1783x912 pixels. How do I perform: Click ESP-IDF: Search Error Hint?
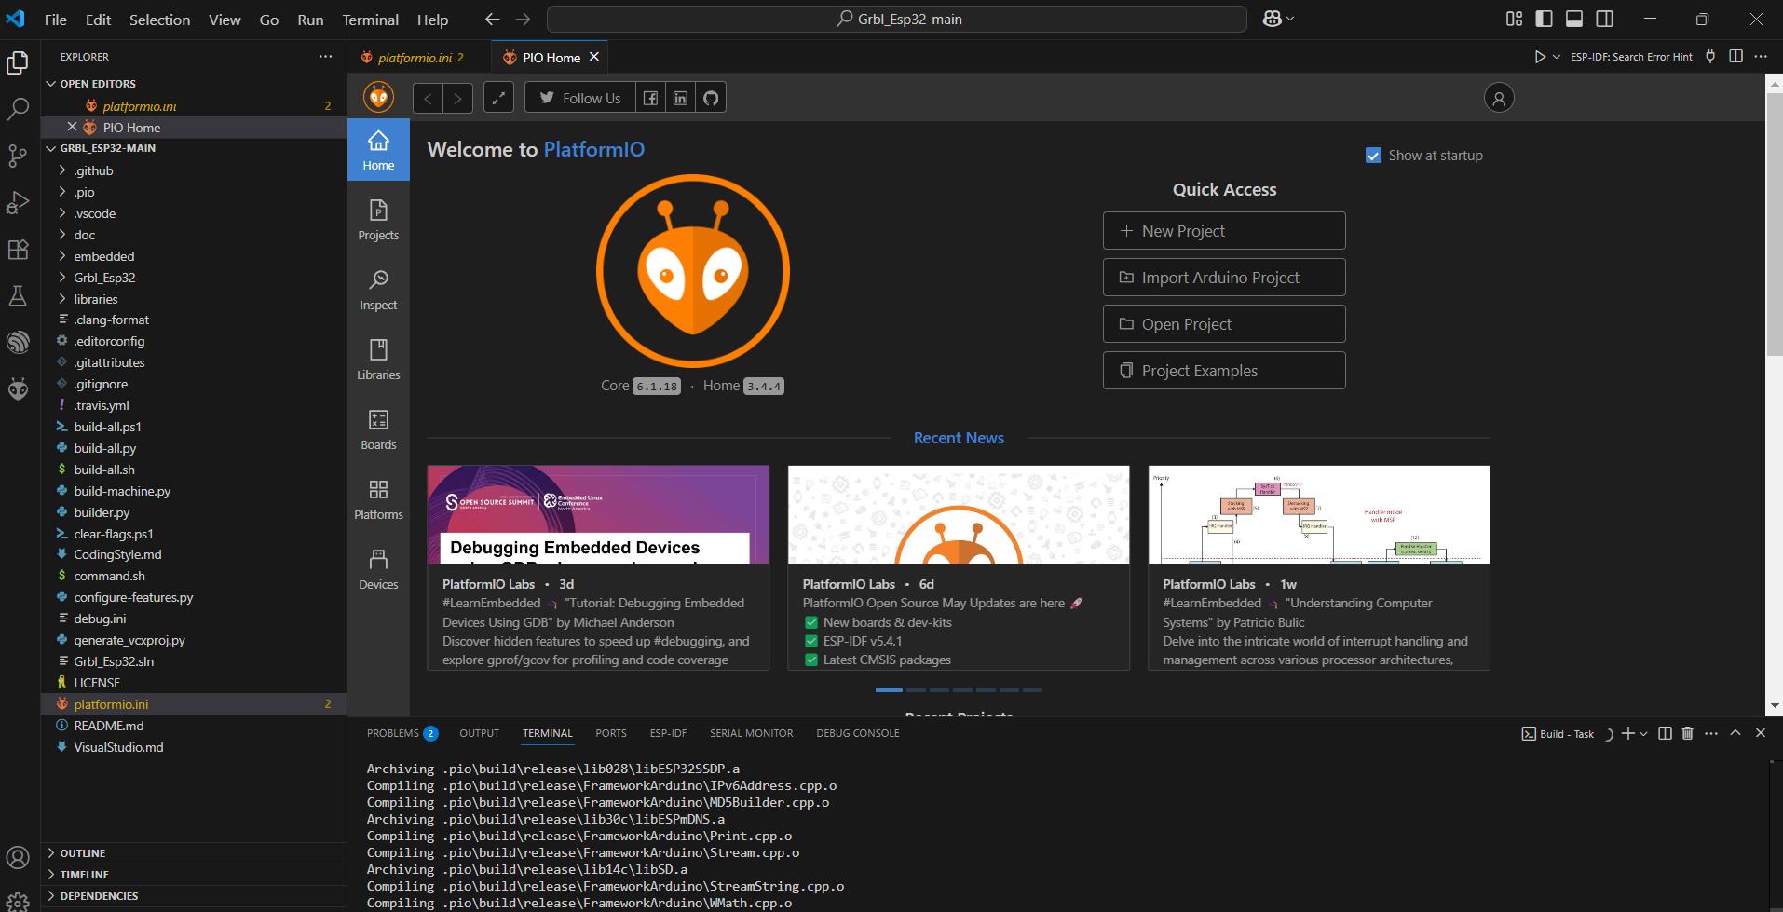[x=1631, y=57]
